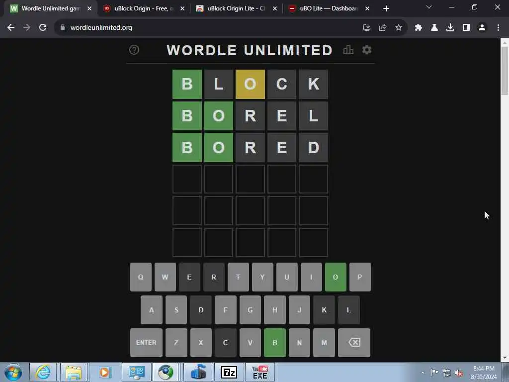Viewport: 509px width, 382px height.
Task: Close the uBO Lite Dashboard tab
Action: (x=367, y=8)
